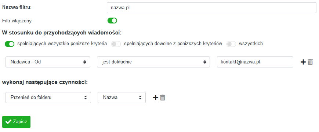
Task: Click the 'Filtr włączony' label text
Action: (17, 21)
